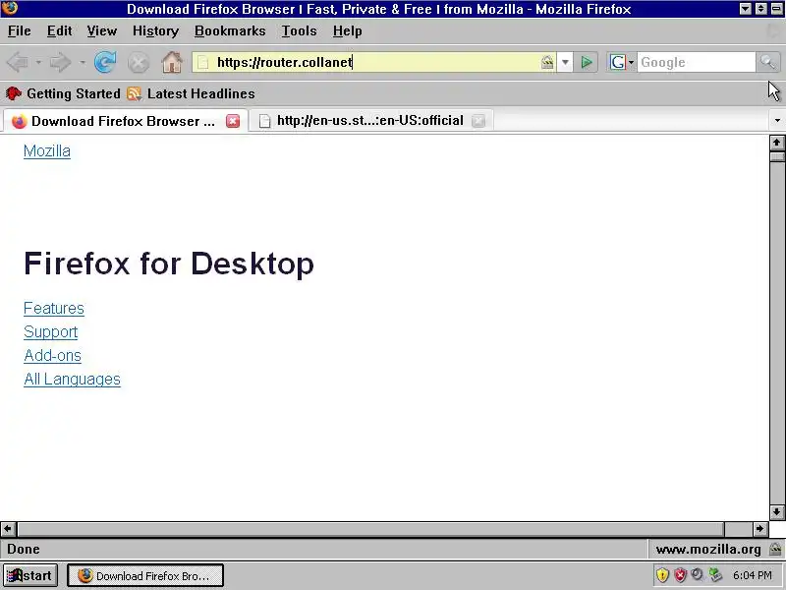Click the status bar security lock icon
Screen dimensions: 786x590
click(775, 549)
